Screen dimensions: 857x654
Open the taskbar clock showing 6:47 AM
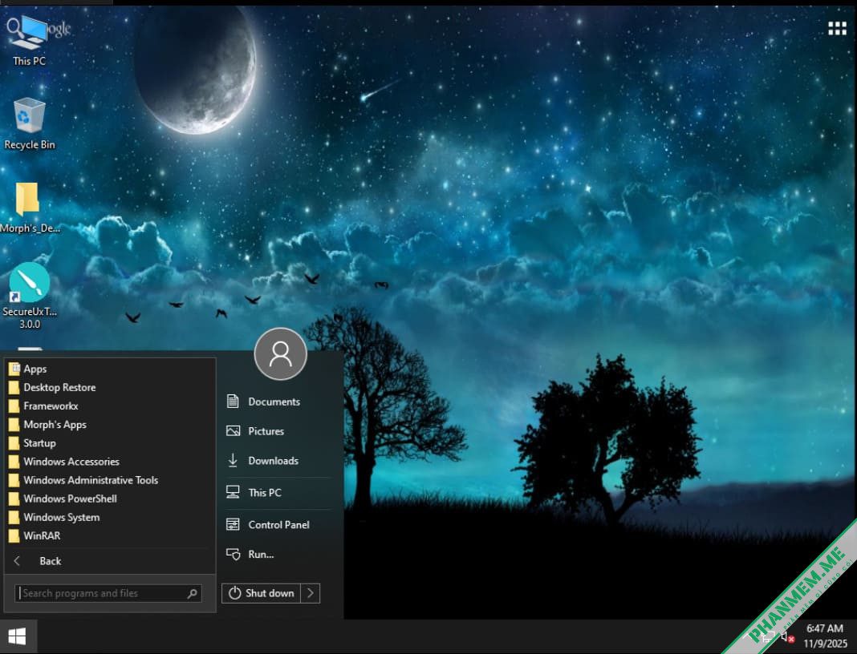pyautogui.click(x=825, y=636)
